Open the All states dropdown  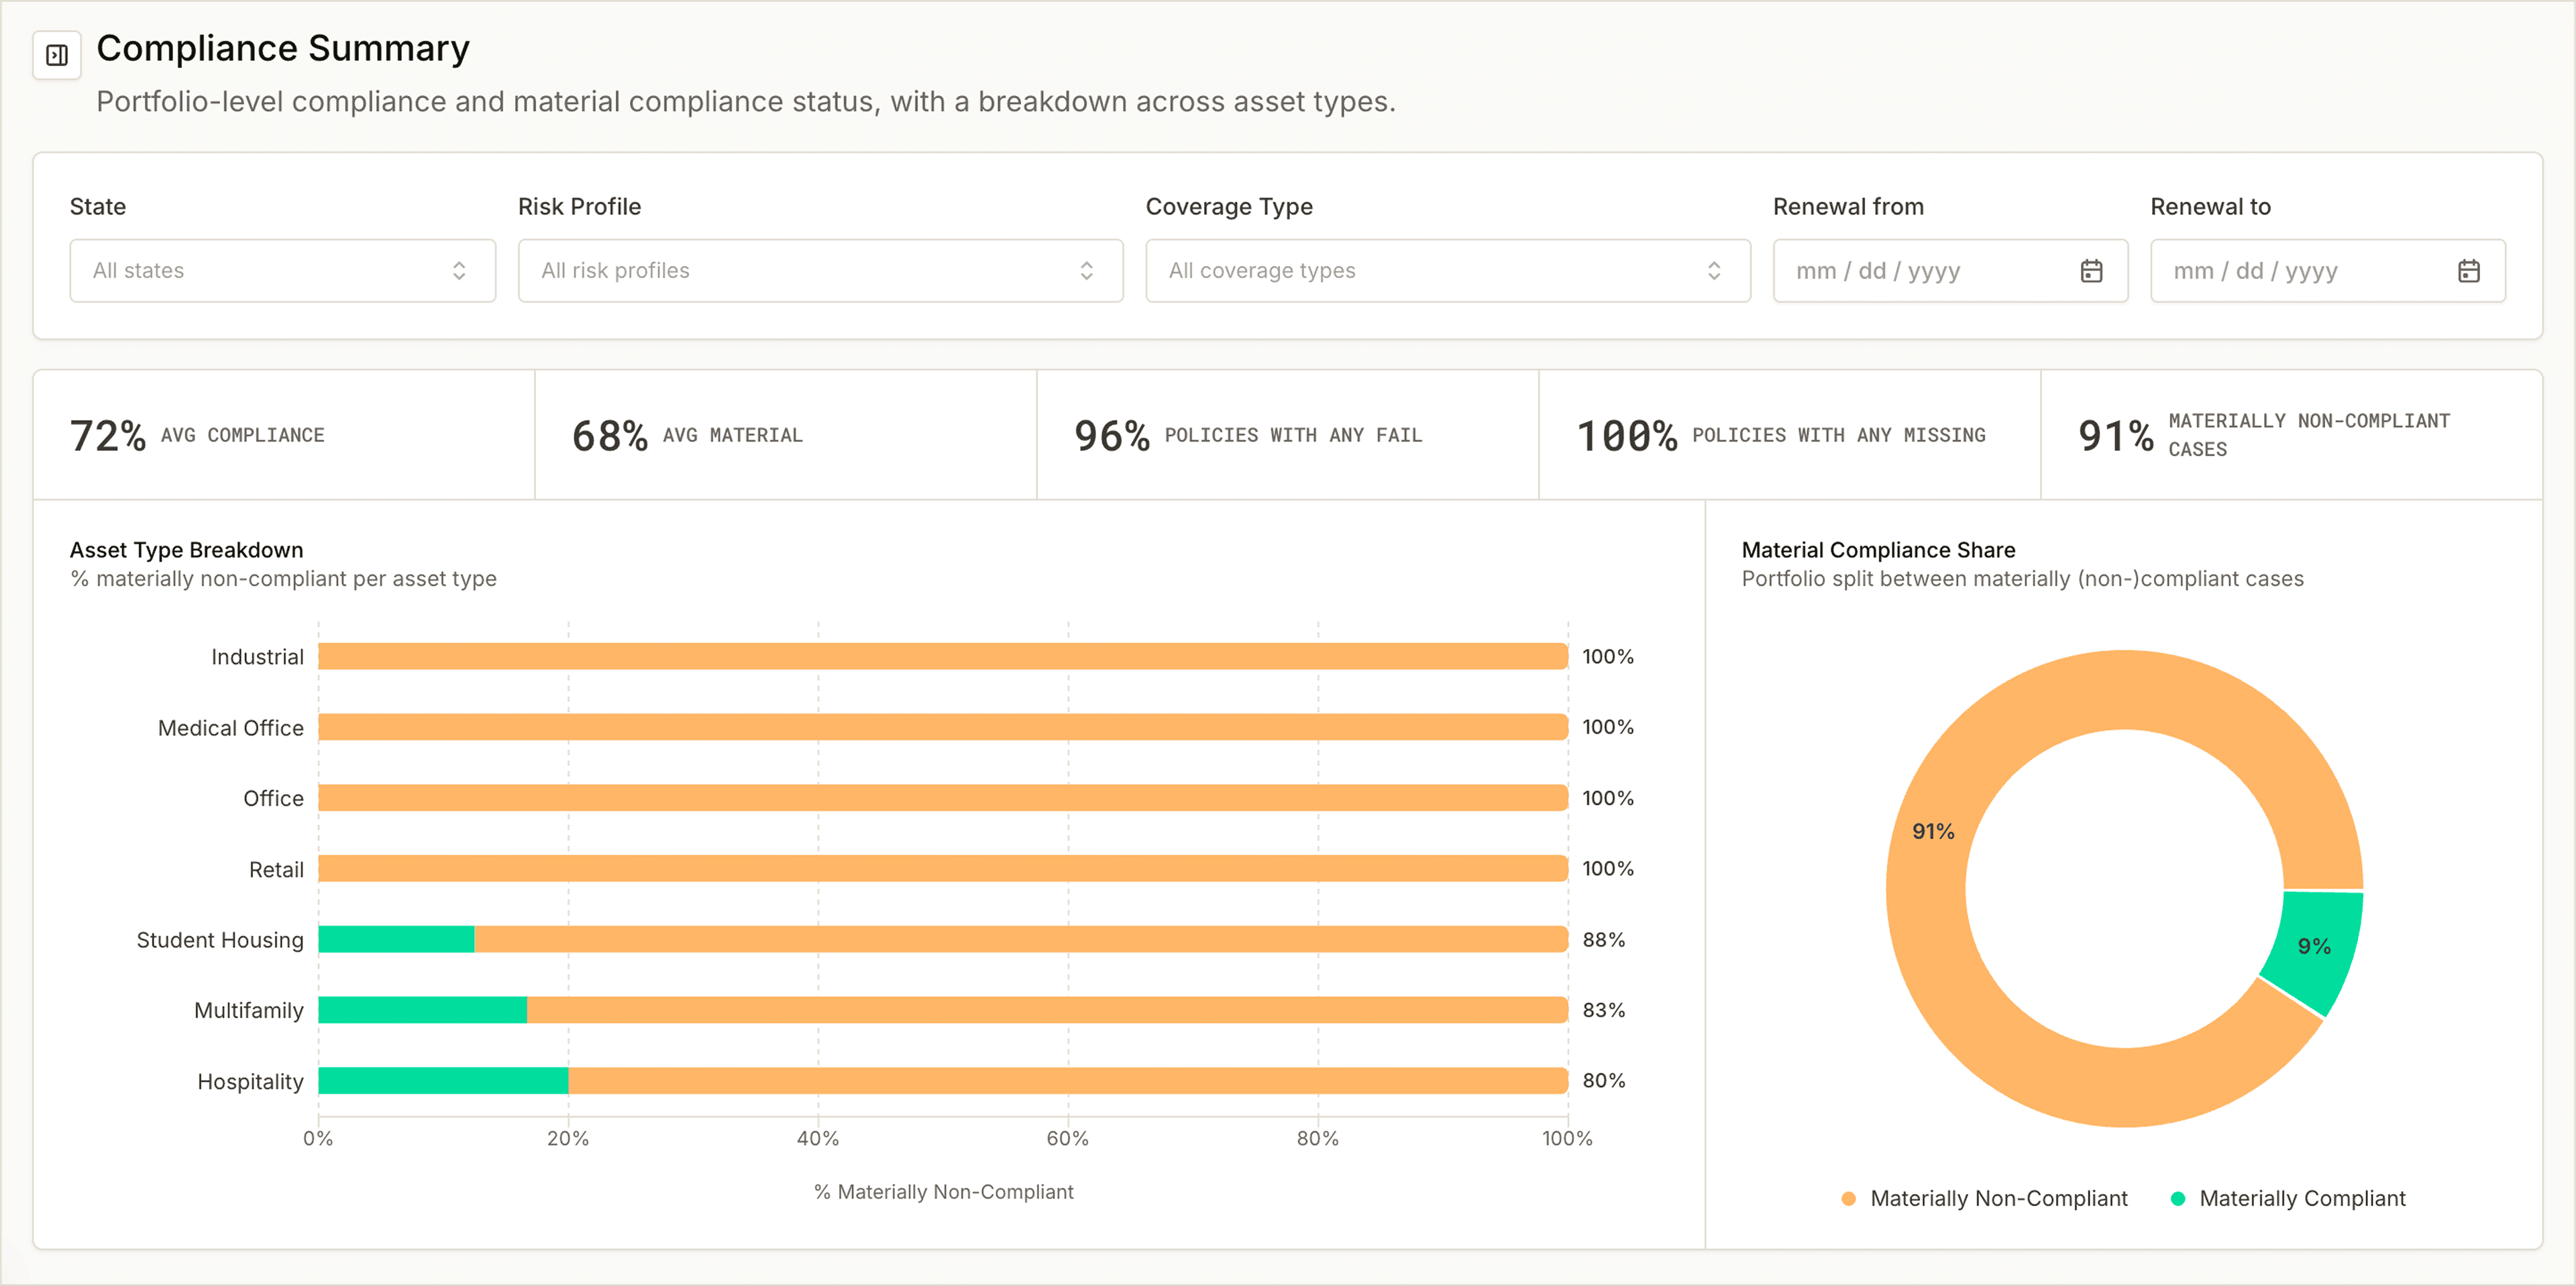[283, 270]
